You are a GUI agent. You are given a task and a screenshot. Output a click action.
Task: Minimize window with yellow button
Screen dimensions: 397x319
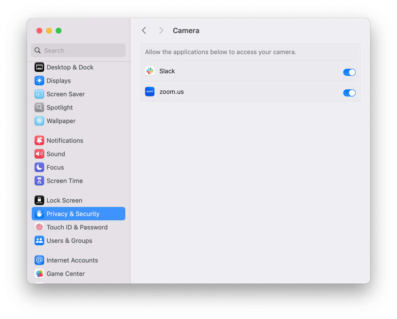pos(49,31)
